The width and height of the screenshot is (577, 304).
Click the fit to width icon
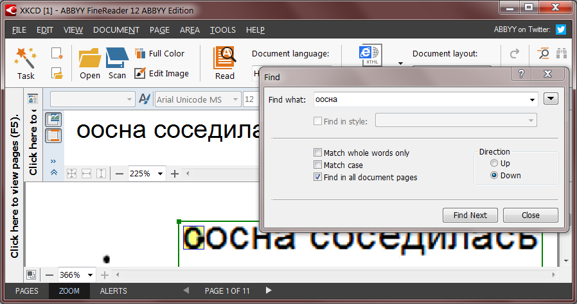(x=87, y=173)
